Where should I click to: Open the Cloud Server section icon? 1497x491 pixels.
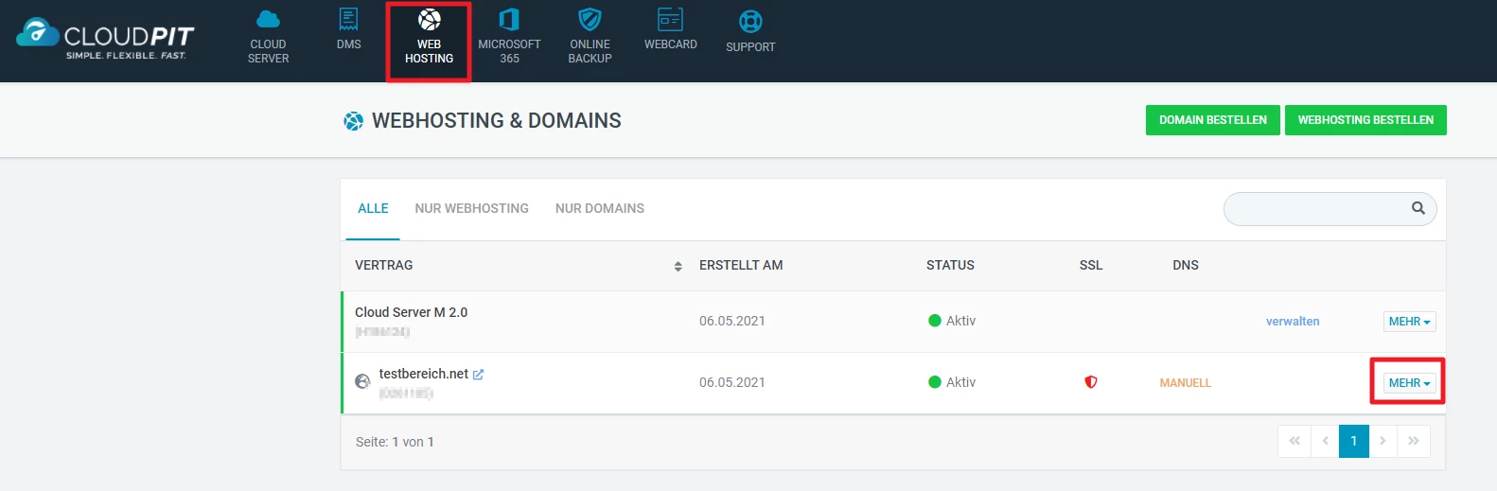(x=268, y=20)
